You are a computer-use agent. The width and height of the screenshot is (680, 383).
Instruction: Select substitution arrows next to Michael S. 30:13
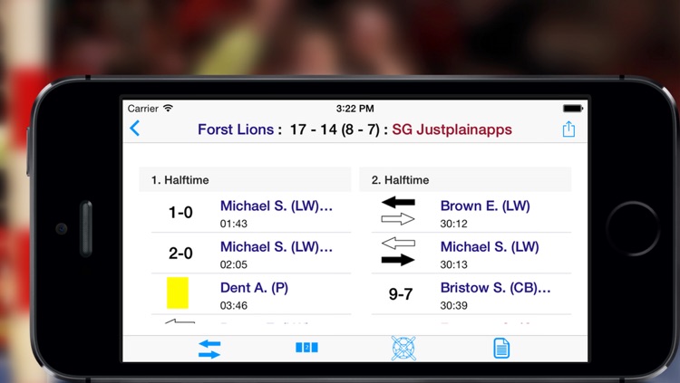point(398,252)
